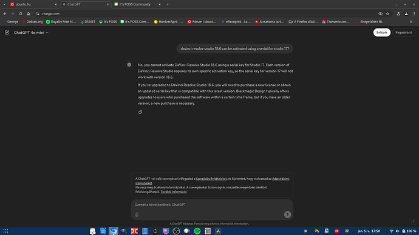Bookmark this page with the star icon
The height and width of the screenshot is (235, 419).
[x=387, y=13]
